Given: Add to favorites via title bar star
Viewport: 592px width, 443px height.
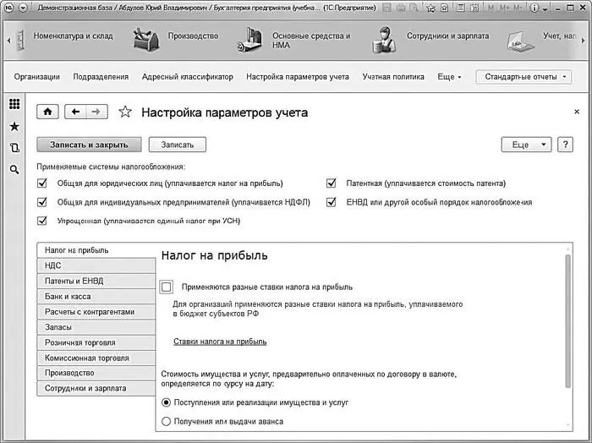Looking at the screenshot, I should (430, 8).
